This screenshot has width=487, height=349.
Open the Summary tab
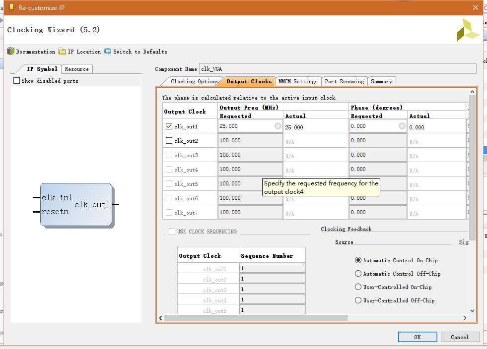click(381, 81)
